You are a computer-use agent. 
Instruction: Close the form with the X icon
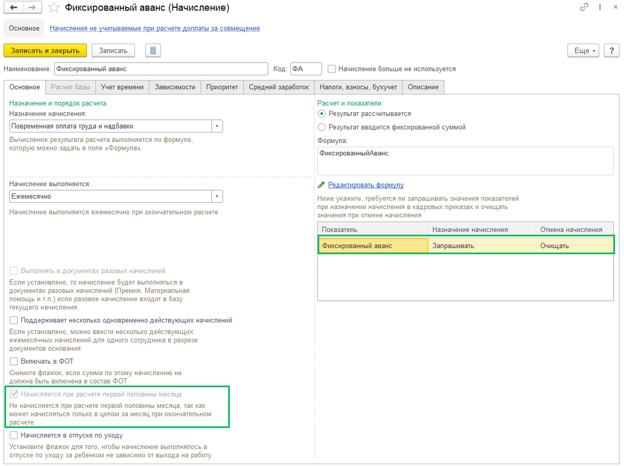tap(615, 7)
